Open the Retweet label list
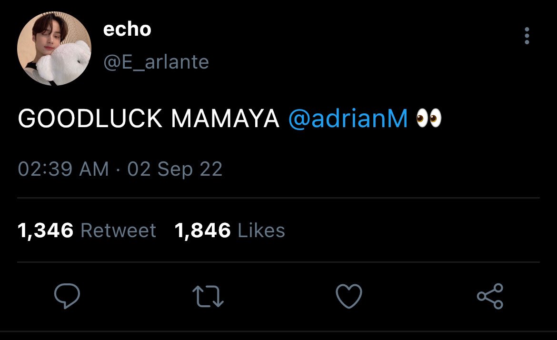The width and height of the screenshot is (557, 340). point(118,230)
